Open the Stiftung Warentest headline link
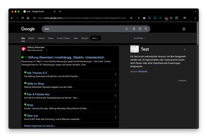Image resolution: width=207 pixels, height=137 pixels. 66,57
